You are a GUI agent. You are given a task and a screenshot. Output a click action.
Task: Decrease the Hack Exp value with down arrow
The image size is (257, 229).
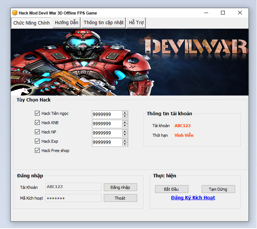pyautogui.click(x=125, y=144)
